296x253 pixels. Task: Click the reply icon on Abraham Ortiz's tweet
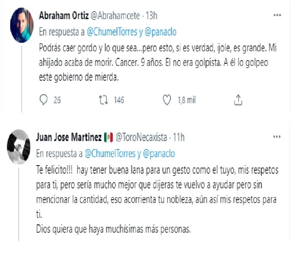coord(43,100)
